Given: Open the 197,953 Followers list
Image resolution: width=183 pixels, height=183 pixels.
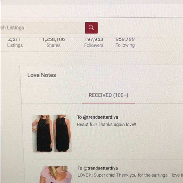Looking at the screenshot, I should (94, 42).
